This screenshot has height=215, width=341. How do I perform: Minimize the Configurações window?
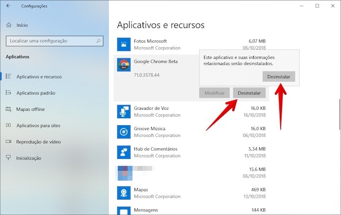tap(302, 6)
